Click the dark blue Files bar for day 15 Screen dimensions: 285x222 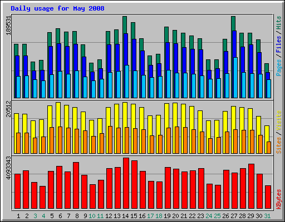tap(134, 55)
